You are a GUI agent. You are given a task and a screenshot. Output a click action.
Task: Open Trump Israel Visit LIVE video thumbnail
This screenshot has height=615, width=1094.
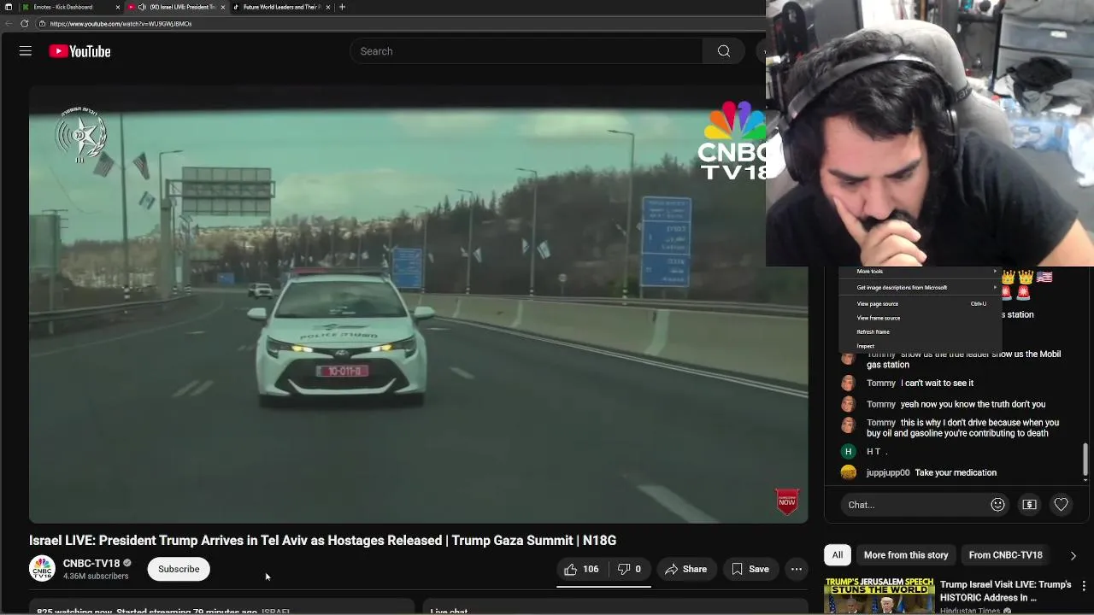click(879, 597)
